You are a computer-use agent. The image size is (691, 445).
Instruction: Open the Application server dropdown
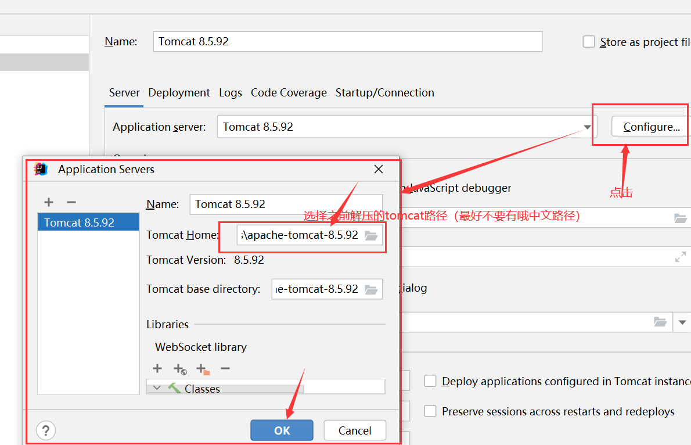587,127
